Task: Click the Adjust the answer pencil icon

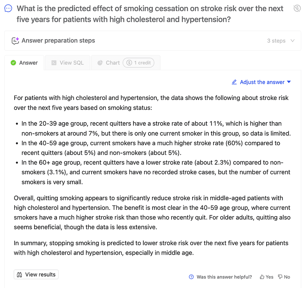Action: (x=234, y=82)
